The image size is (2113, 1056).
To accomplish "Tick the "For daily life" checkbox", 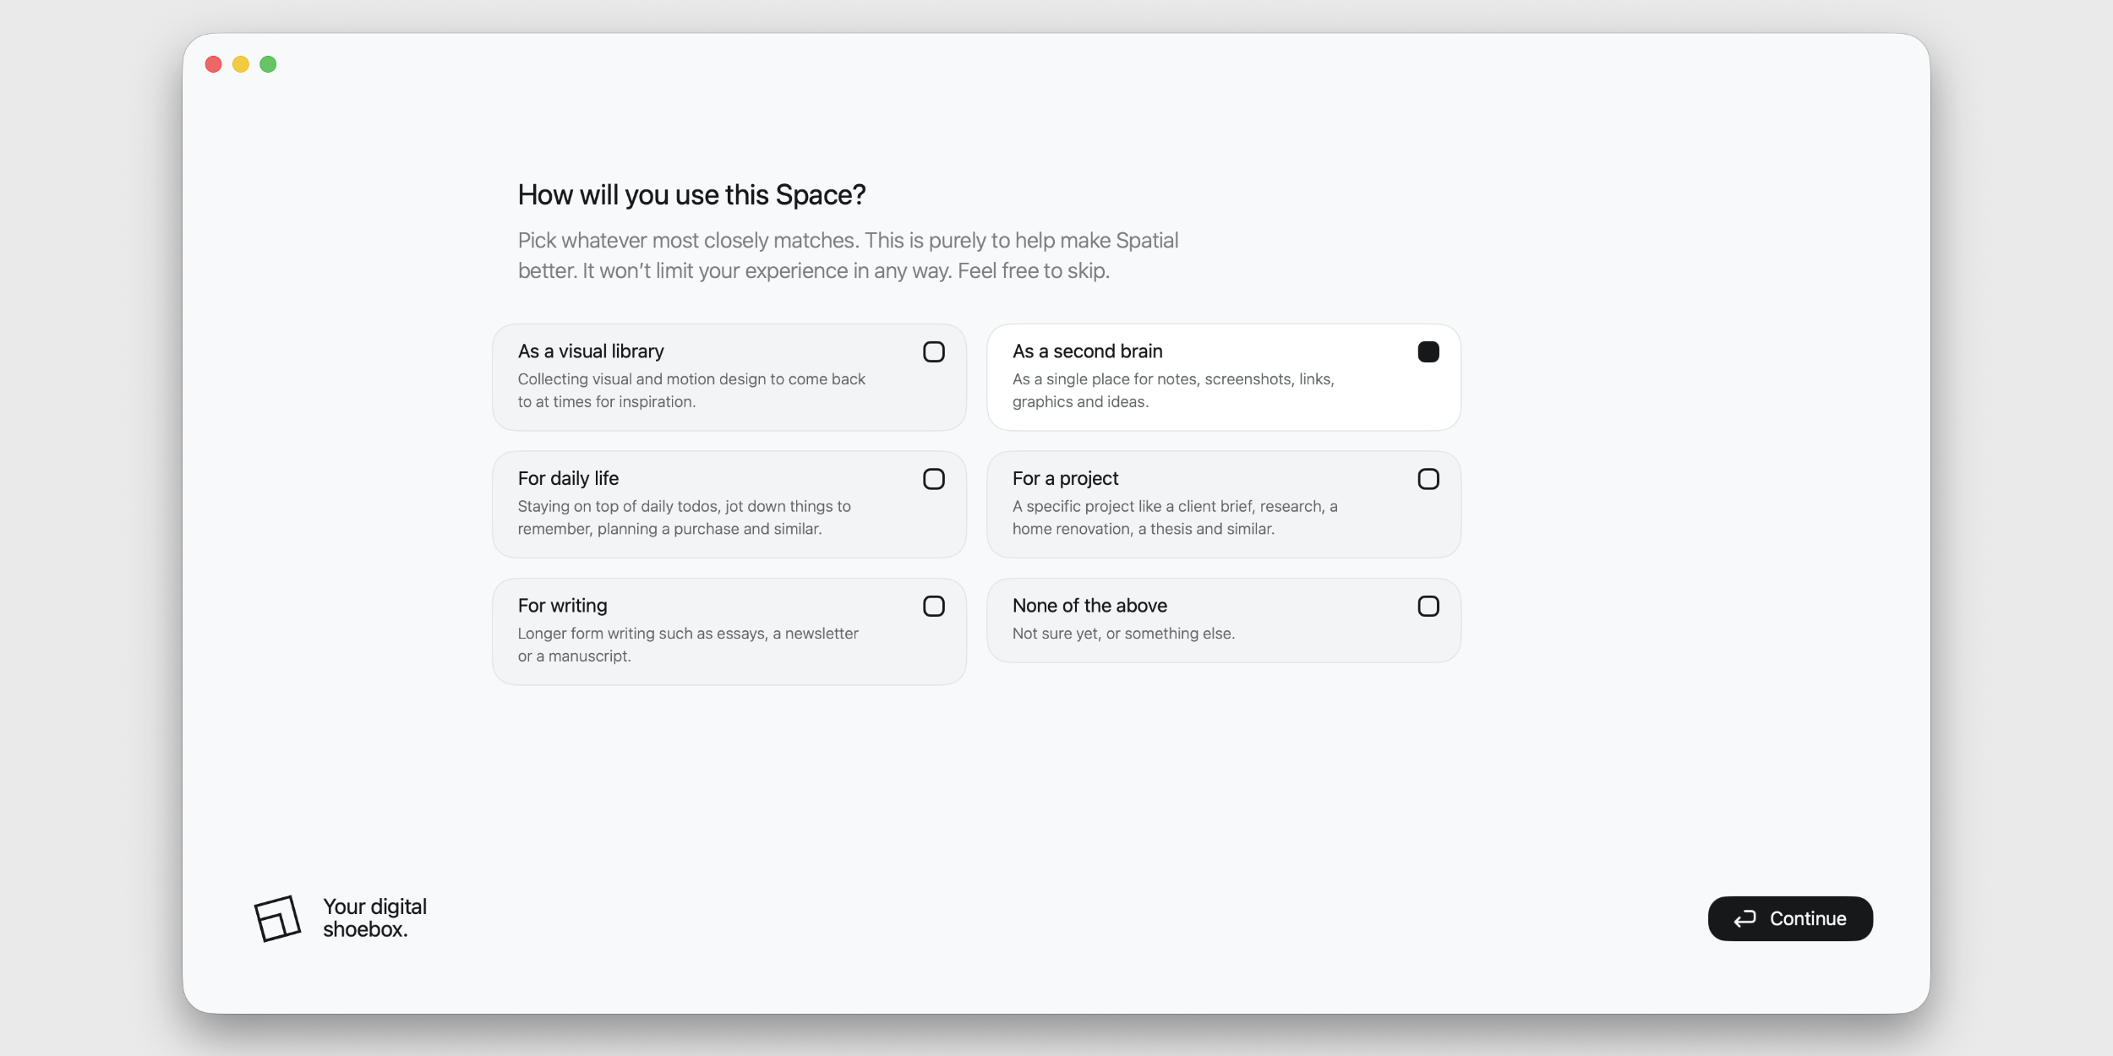I will tap(933, 479).
